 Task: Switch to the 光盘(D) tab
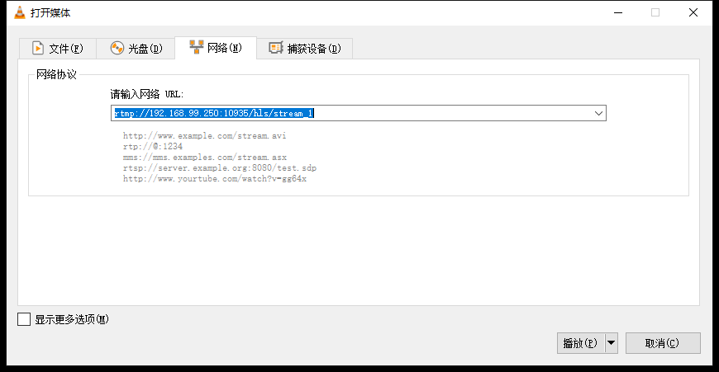click(x=136, y=48)
